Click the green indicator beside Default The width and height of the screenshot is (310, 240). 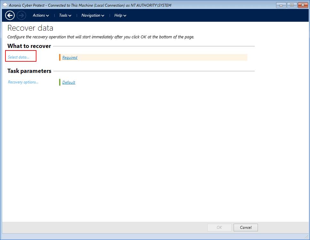tap(60, 82)
